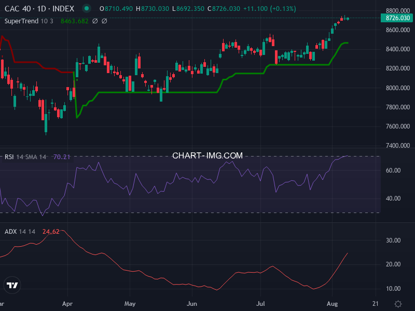
Task: Click the SuperTrend 10 3 indicator label
Action: pos(29,21)
